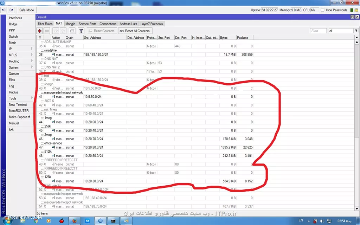
Task: Open Interfaces in the sidebar
Action: tap(15, 18)
